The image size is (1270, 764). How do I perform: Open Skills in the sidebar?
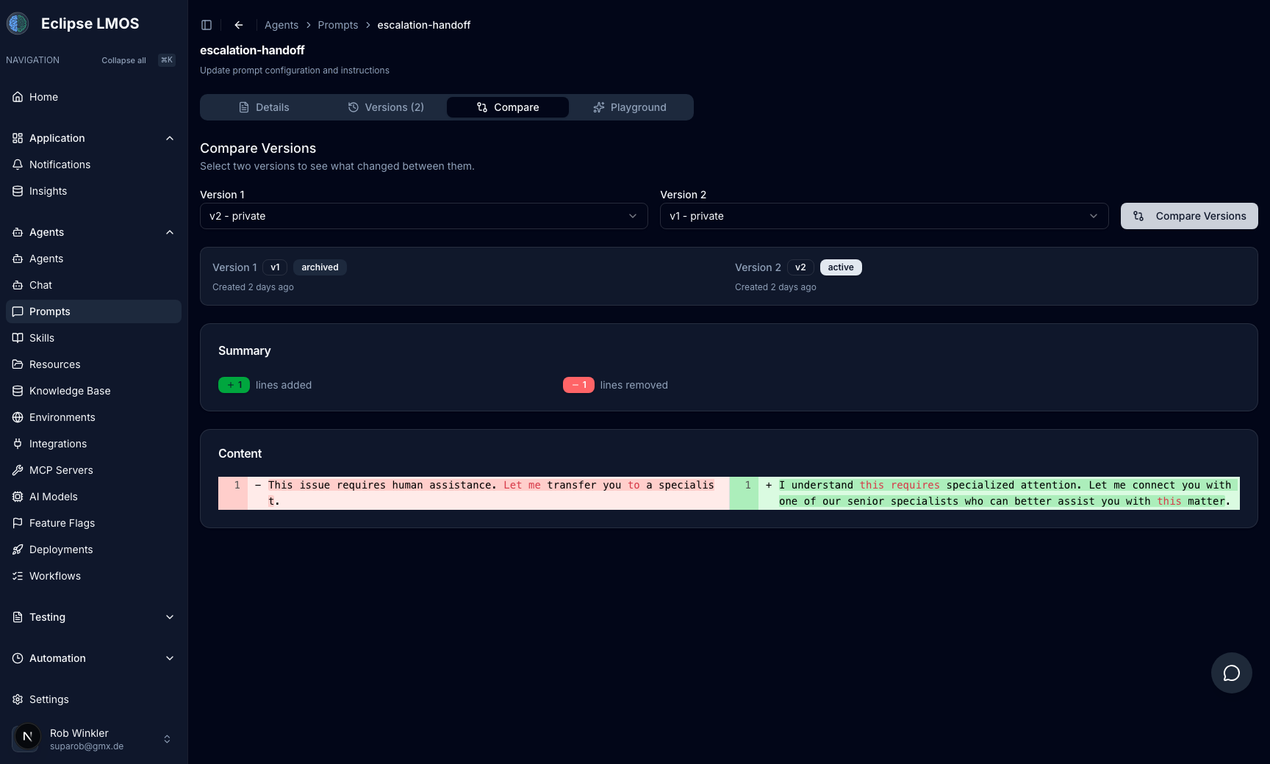(93, 338)
